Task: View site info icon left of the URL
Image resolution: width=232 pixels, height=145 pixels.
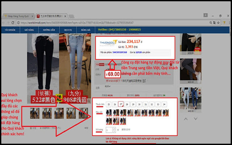Action: click(18, 22)
